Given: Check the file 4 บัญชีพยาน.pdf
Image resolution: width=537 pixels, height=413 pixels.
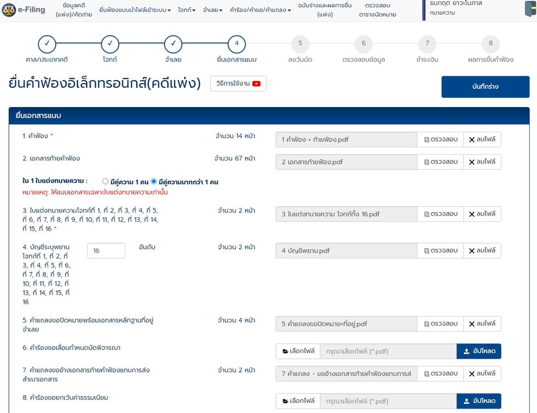Looking at the screenshot, I should [x=440, y=250].
